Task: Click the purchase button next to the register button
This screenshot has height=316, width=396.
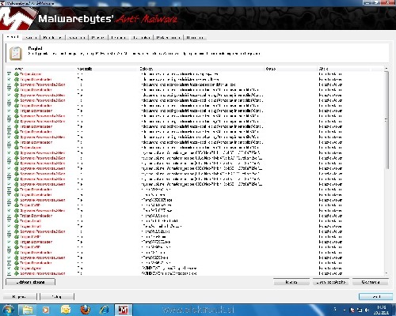Action: pyautogui.click(x=57, y=297)
